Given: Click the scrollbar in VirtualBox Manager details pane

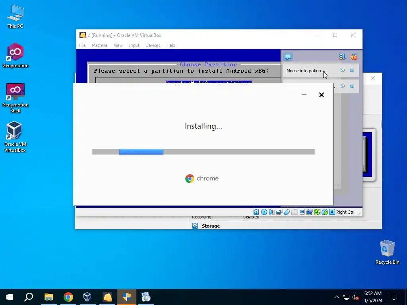Looking at the screenshot, I should pos(381,124).
